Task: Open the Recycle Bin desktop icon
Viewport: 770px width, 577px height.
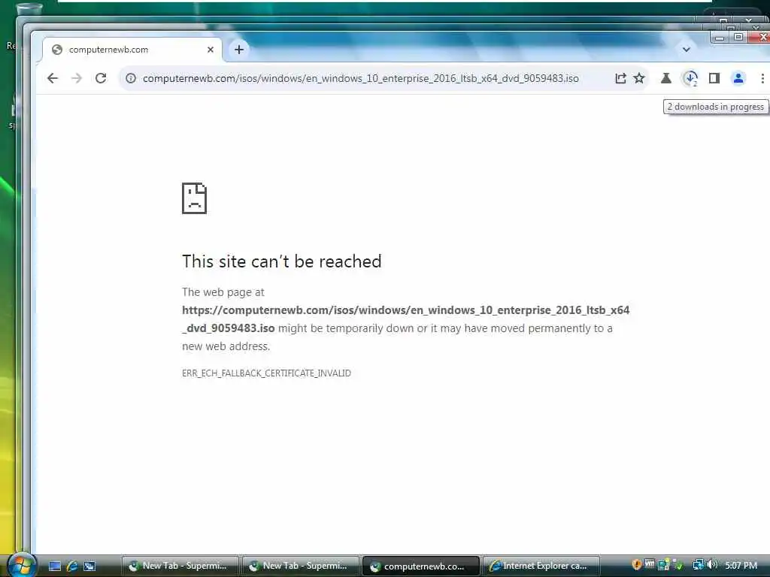Action: pyautogui.click(x=28, y=10)
